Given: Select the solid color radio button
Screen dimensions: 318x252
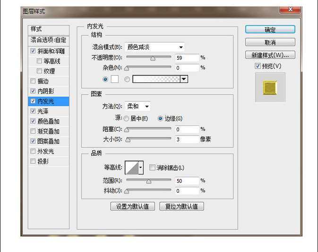Looking at the screenshot, I should pos(105,79).
